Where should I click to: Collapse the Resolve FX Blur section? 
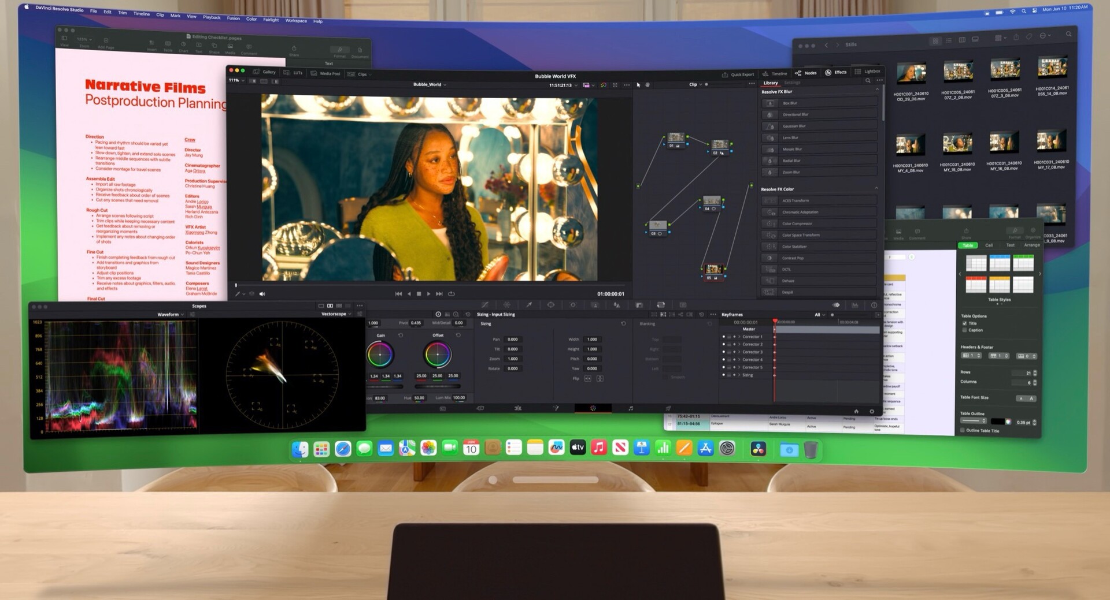877,90
